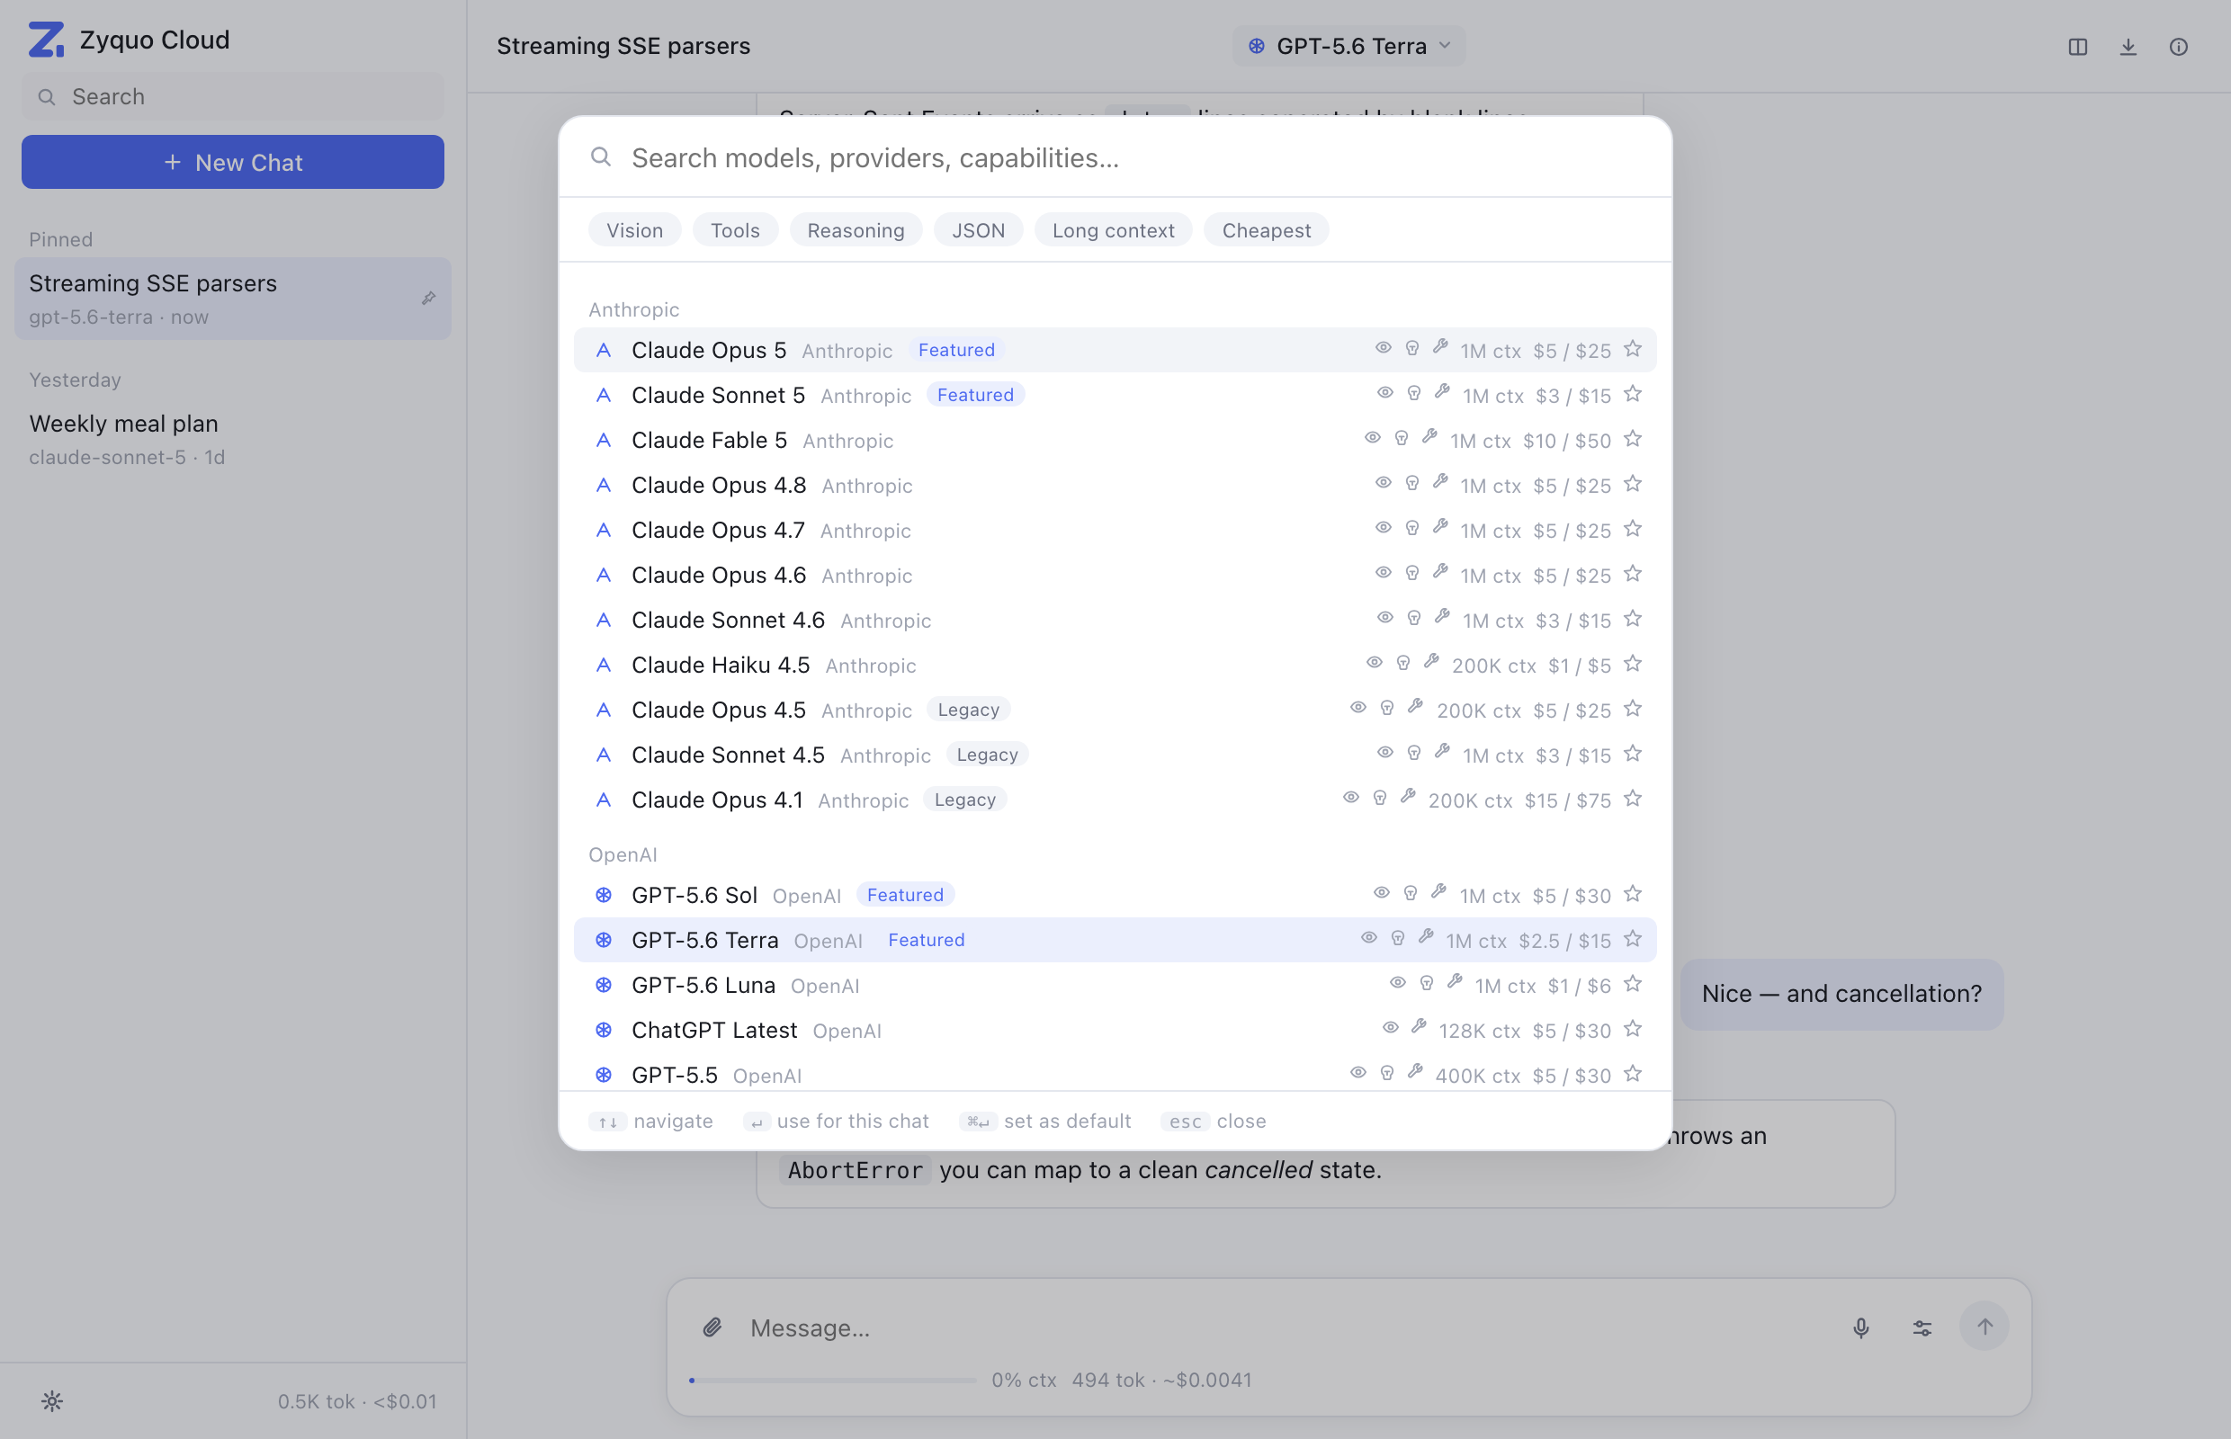Star the Claude Sonnet 5 model

[x=1632, y=393]
